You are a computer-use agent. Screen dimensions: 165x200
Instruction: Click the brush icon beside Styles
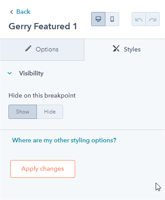pyautogui.click(x=116, y=48)
